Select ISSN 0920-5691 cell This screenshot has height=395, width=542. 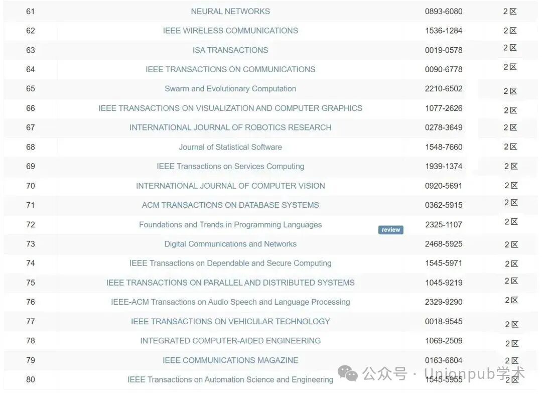pos(444,186)
